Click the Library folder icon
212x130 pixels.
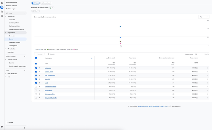point(7,122)
